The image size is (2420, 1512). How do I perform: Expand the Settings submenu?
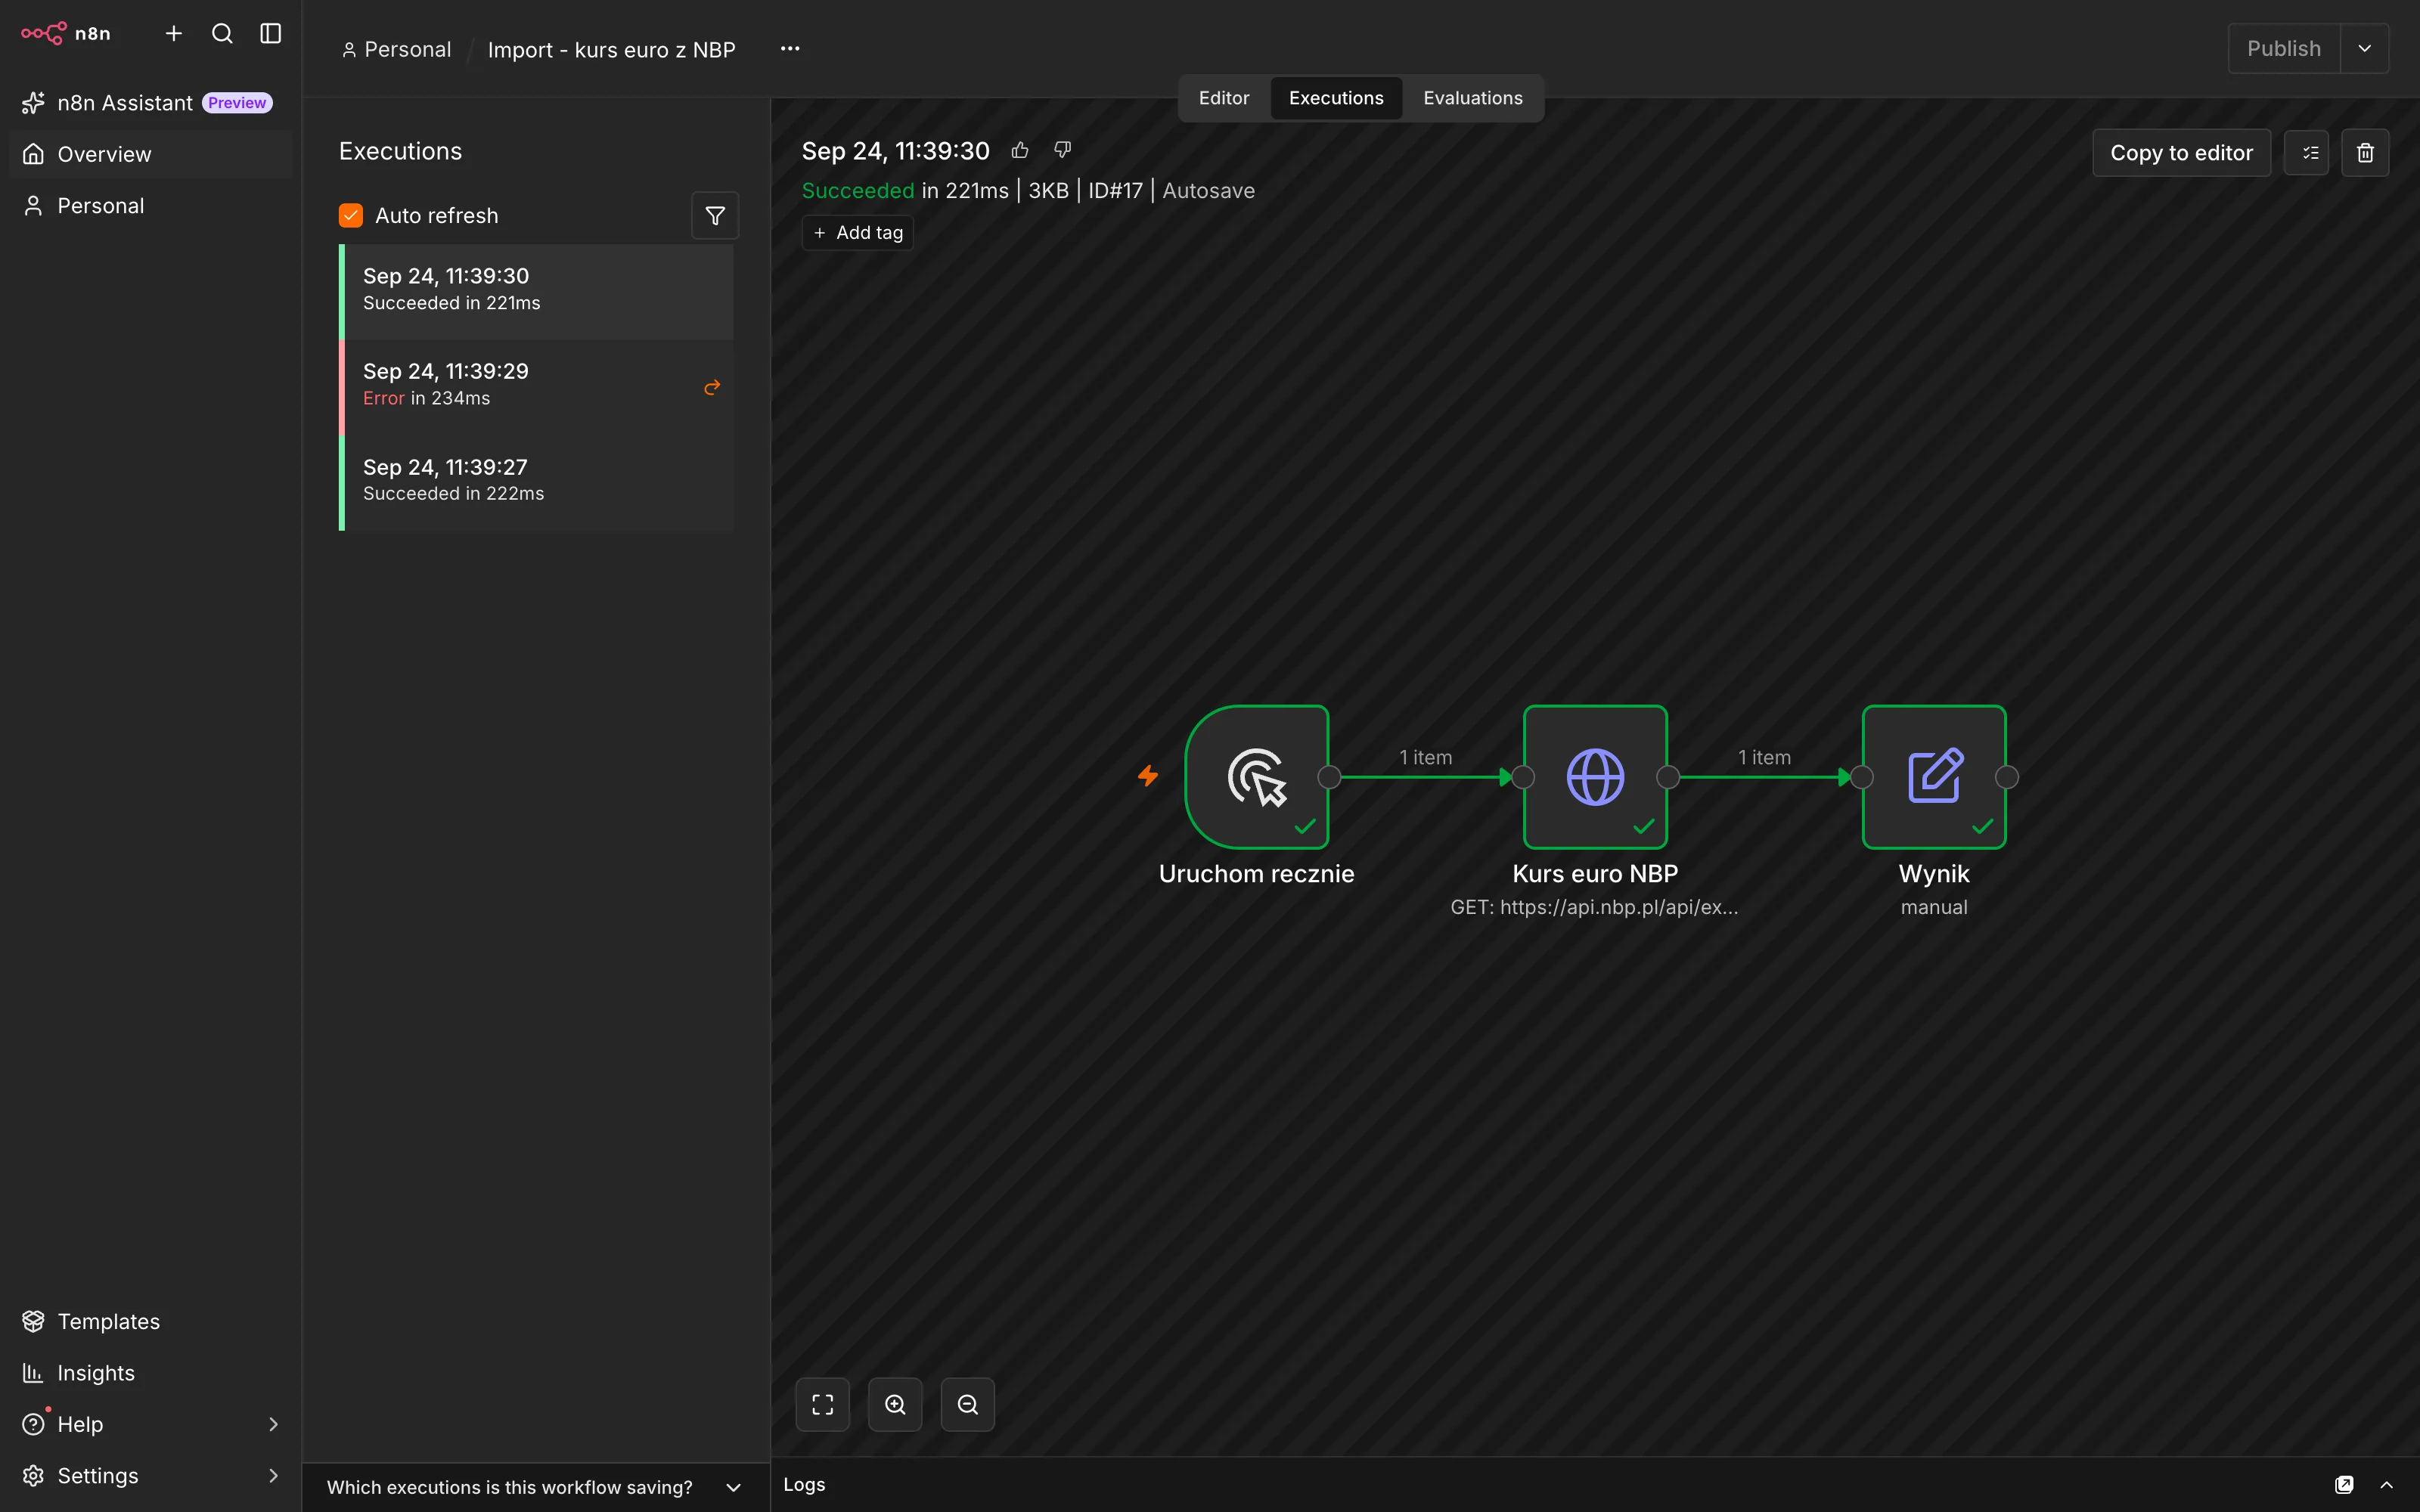click(273, 1475)
